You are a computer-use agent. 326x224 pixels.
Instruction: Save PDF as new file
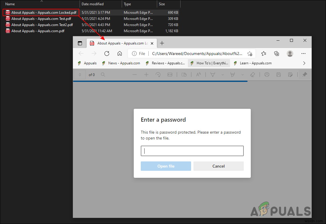point(290,75)
